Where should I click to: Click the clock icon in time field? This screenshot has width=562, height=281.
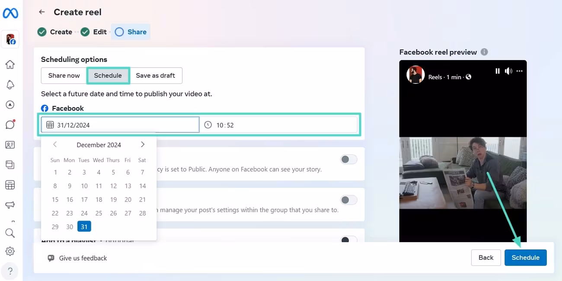pyautogui.click(x=208, y=125)
